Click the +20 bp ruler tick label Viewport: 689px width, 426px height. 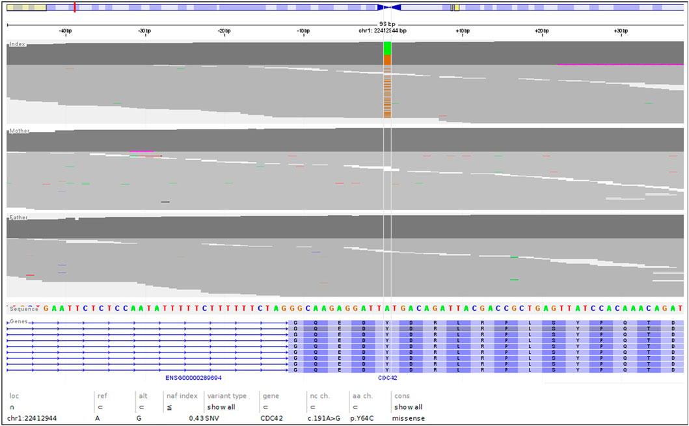[542, 31]
